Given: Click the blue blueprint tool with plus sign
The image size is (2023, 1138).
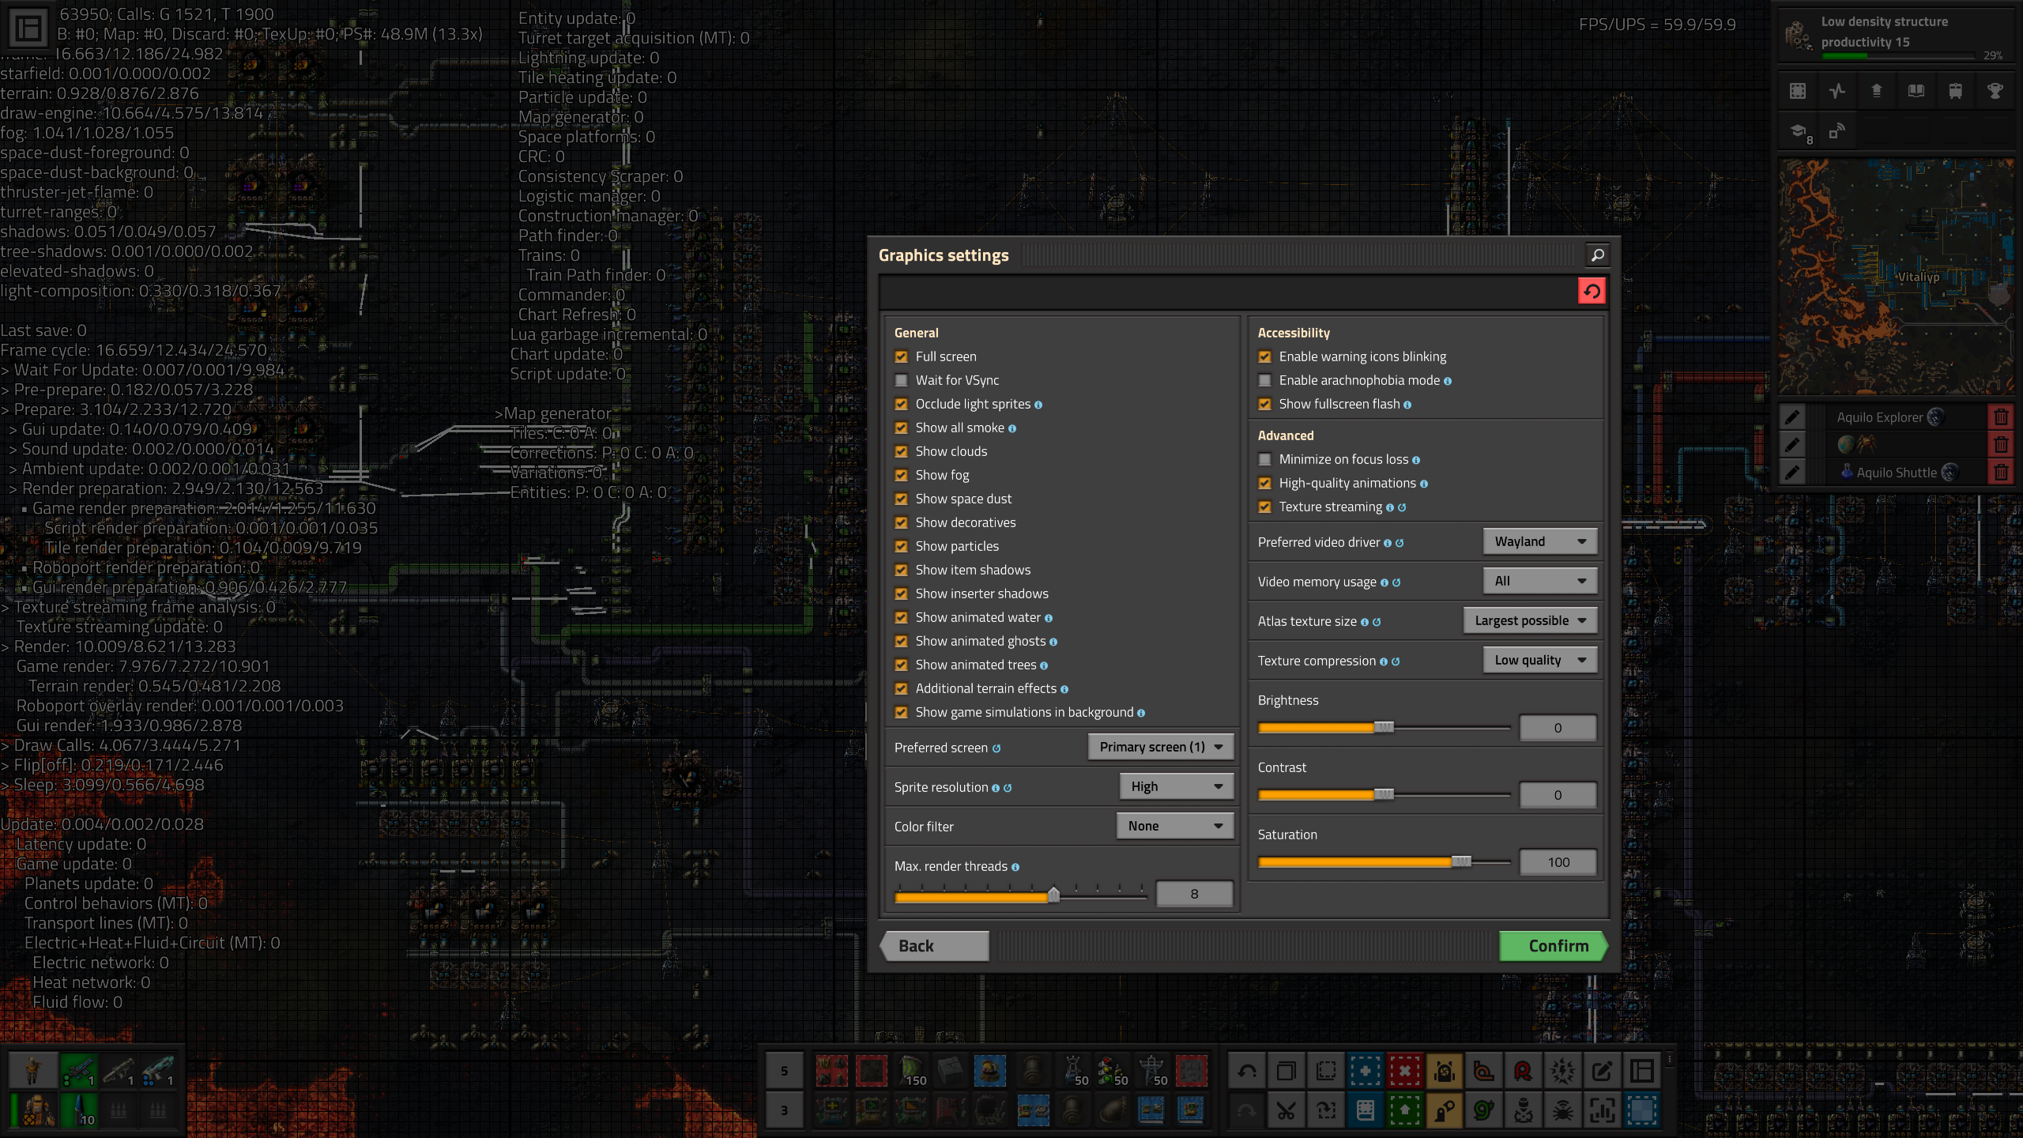Looking at the screenshot, I should (x=1366, y=1072).
